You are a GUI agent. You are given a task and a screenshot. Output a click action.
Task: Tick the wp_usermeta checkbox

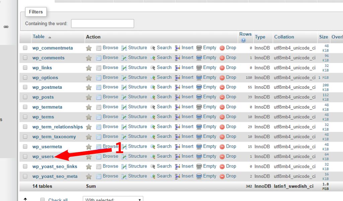(x=25, y=146)
